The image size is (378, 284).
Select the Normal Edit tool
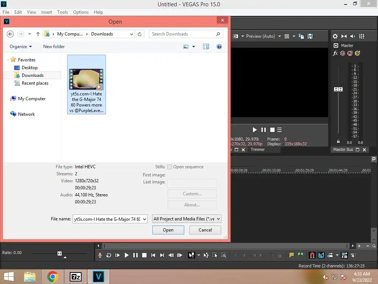click(x=192, y=255)
